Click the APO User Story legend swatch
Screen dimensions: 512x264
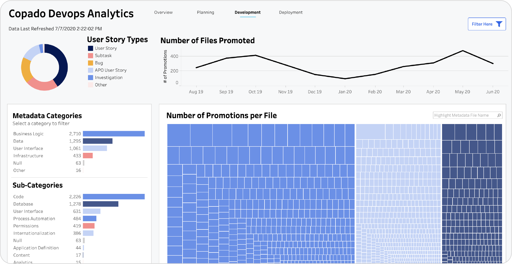pyautogui.click(x=91, y=70)
